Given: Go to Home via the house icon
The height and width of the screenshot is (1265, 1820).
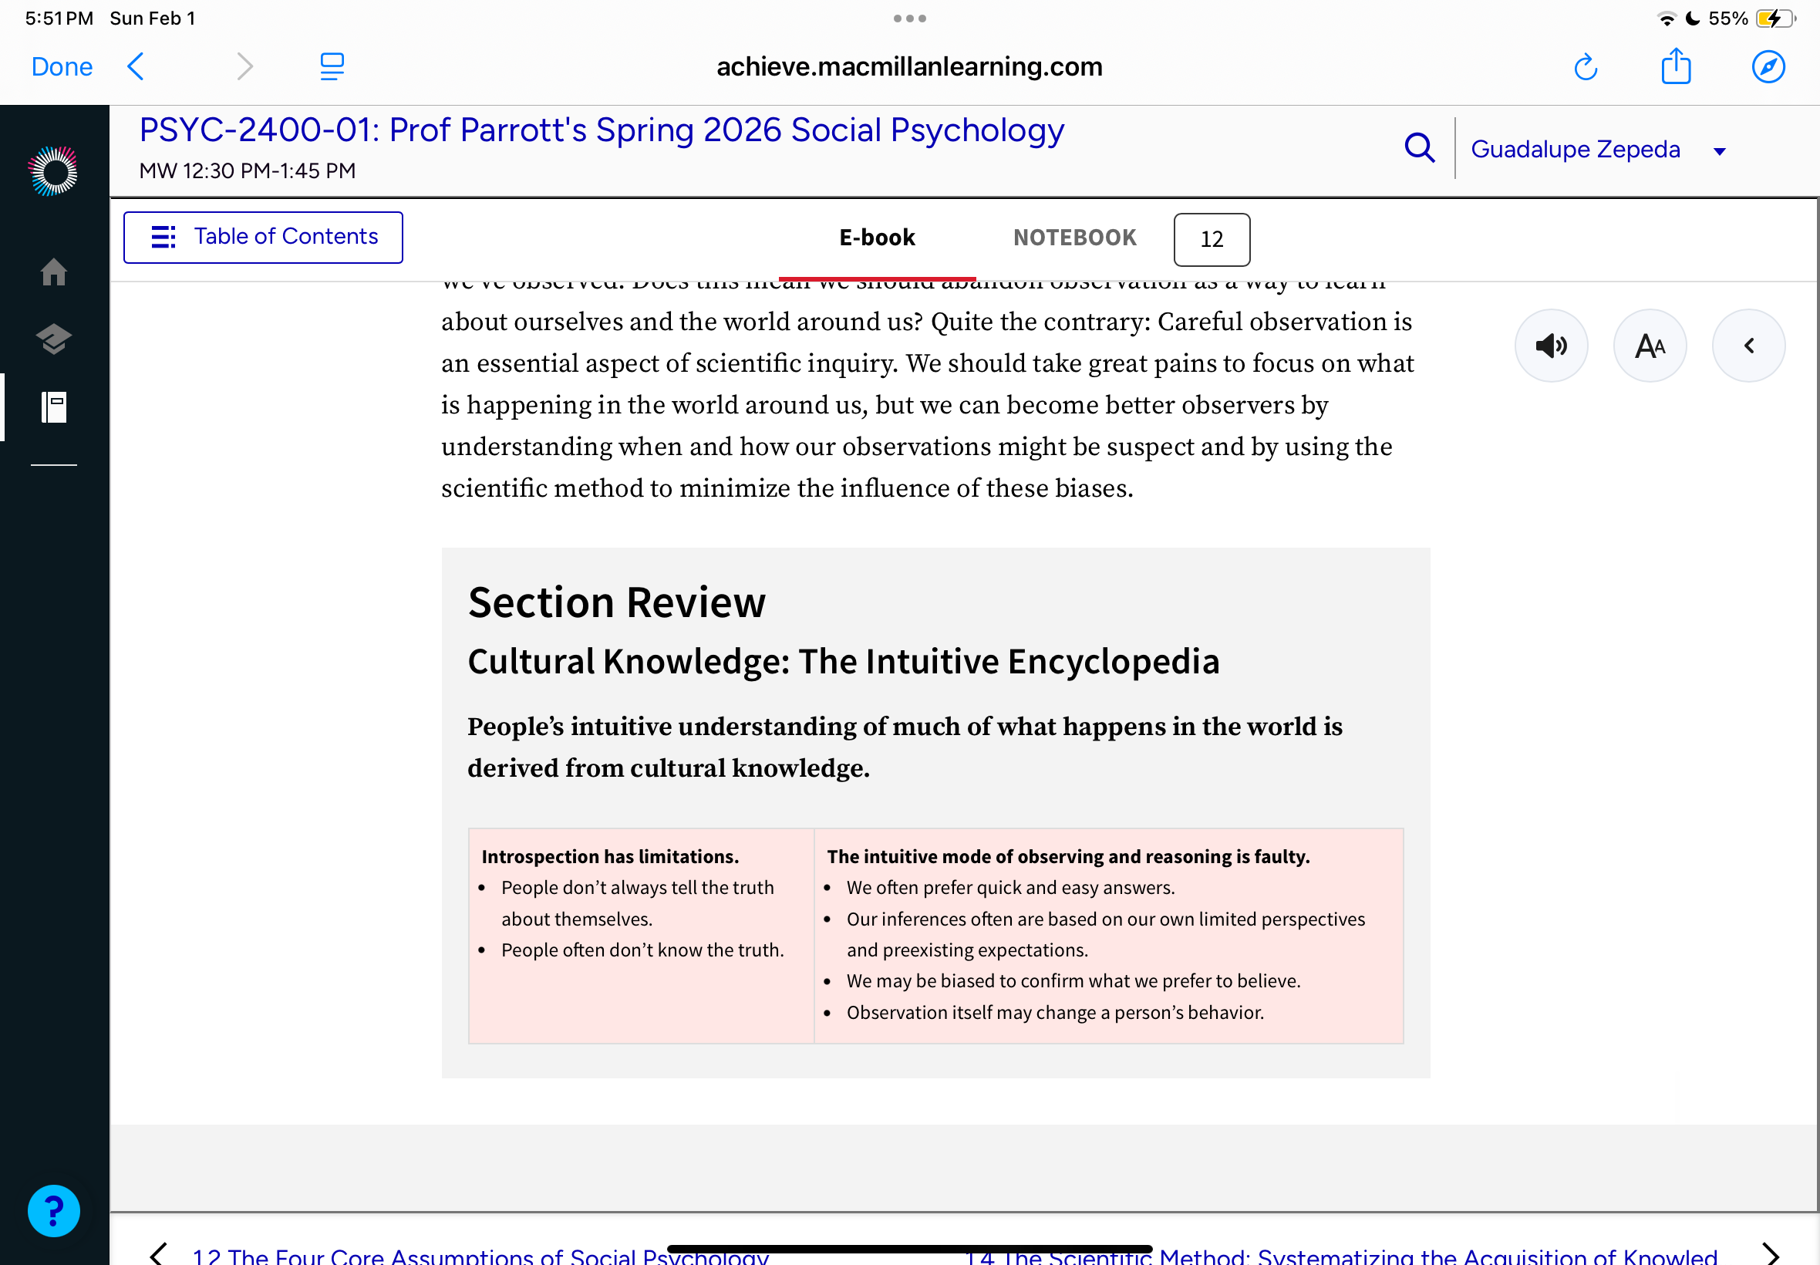Looking at the screenshot, I should click(x=54, y=272).
